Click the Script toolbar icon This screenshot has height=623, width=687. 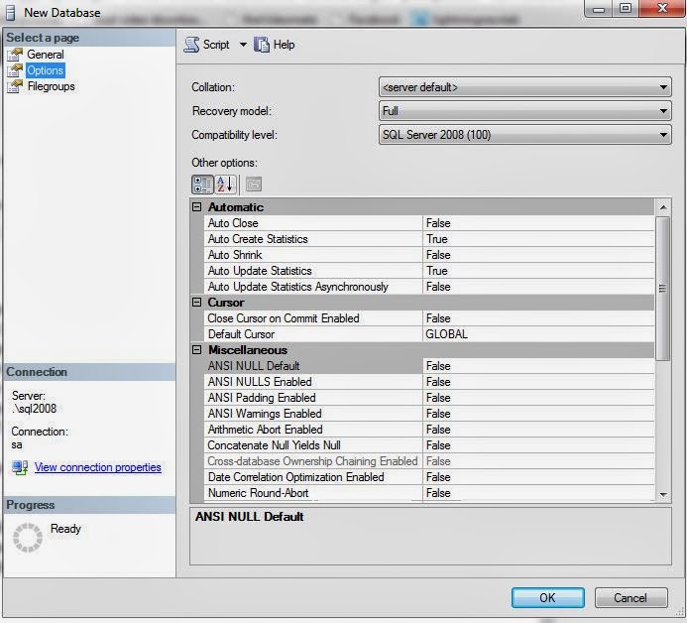(191, 45)
